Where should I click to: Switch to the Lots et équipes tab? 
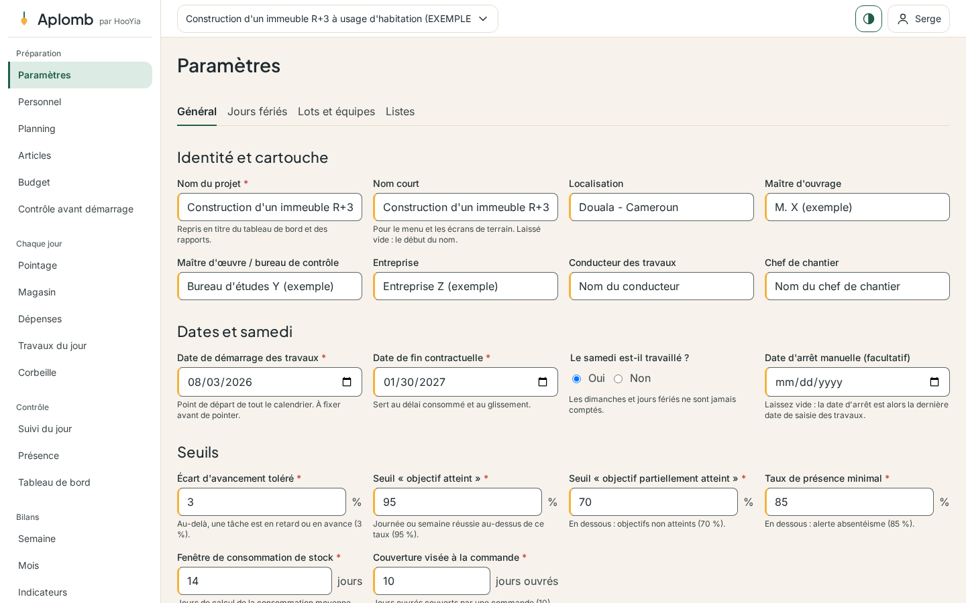(336, 111)
